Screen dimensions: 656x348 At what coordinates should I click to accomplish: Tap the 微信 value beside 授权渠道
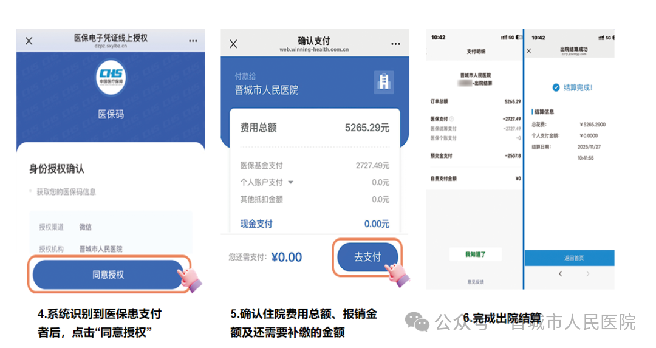pos(86,227)
